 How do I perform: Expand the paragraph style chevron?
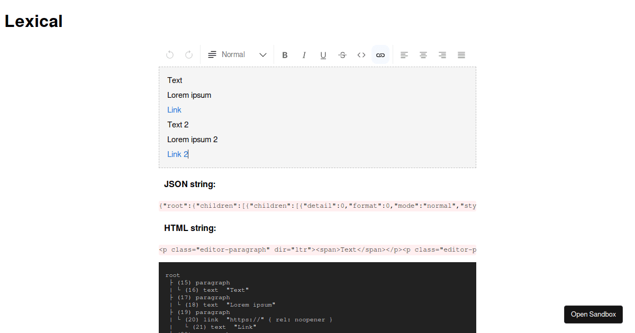263,54
